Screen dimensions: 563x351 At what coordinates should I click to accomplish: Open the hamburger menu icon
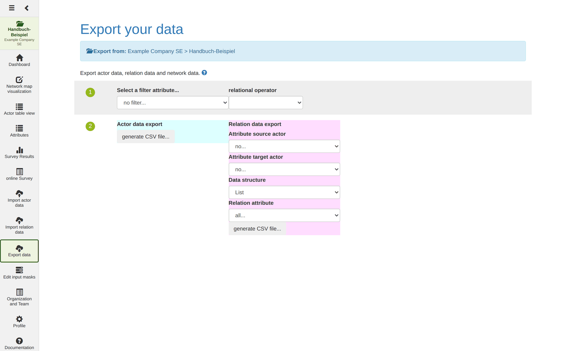tap(12, 8)
